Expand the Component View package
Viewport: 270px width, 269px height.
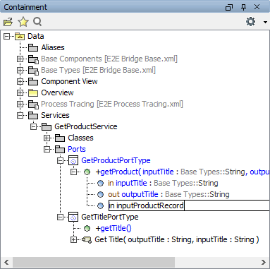click(x=20, y=81)
